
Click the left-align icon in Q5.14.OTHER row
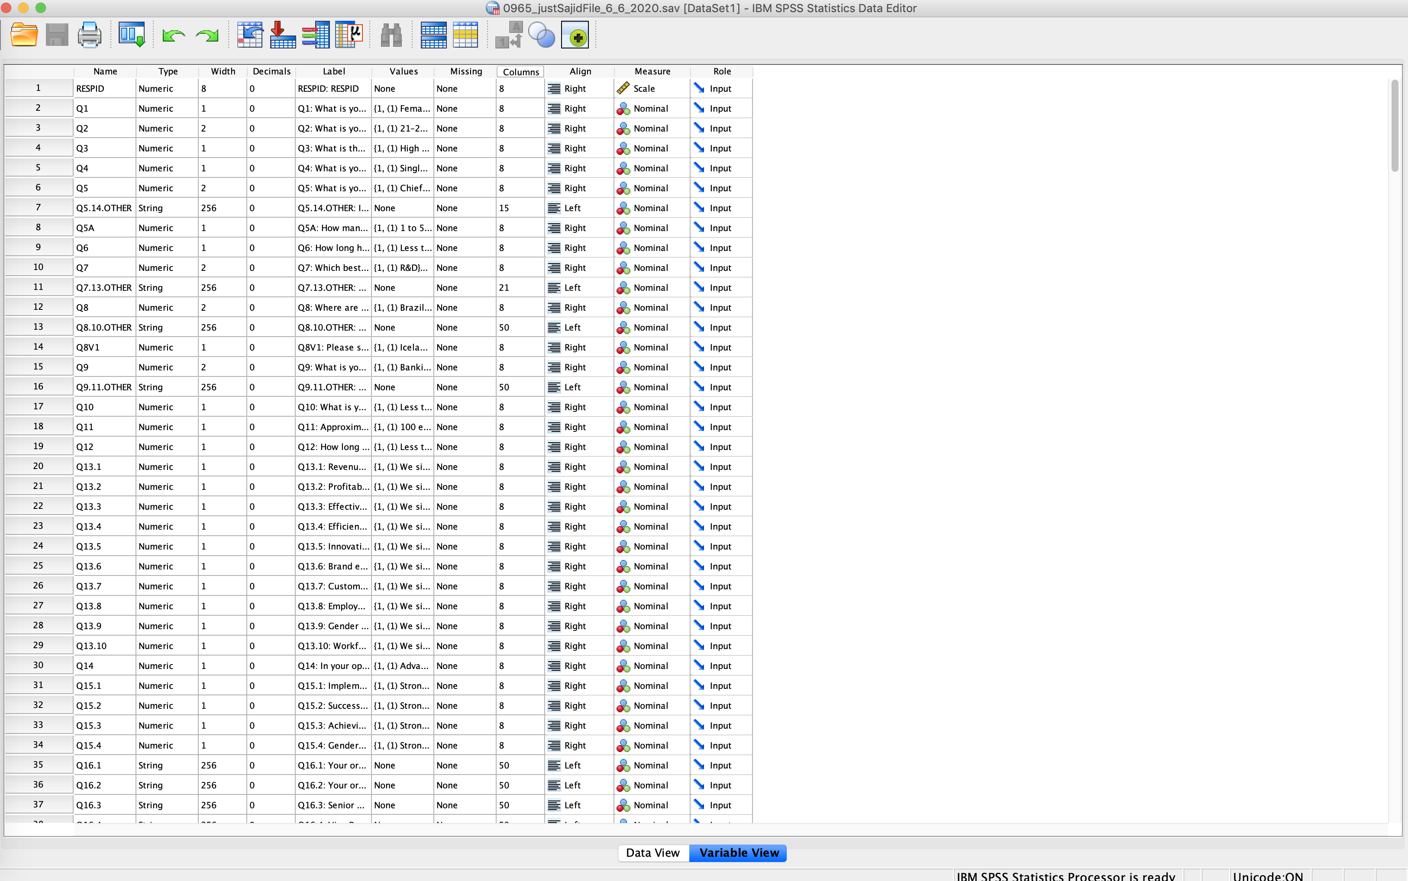click(x=555, y=208)
